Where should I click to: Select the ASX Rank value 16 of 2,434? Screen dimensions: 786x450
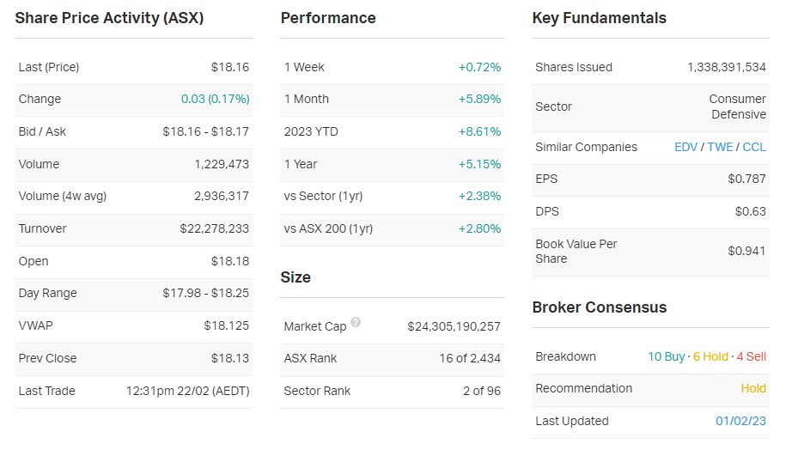pos(469,358)
